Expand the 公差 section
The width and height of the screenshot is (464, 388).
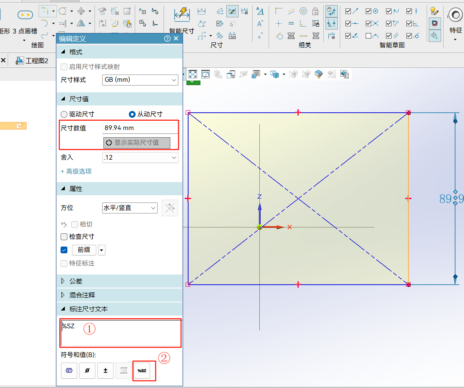(x=64, y=281)
